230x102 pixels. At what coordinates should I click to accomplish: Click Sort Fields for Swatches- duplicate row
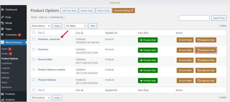click(185, 40)
